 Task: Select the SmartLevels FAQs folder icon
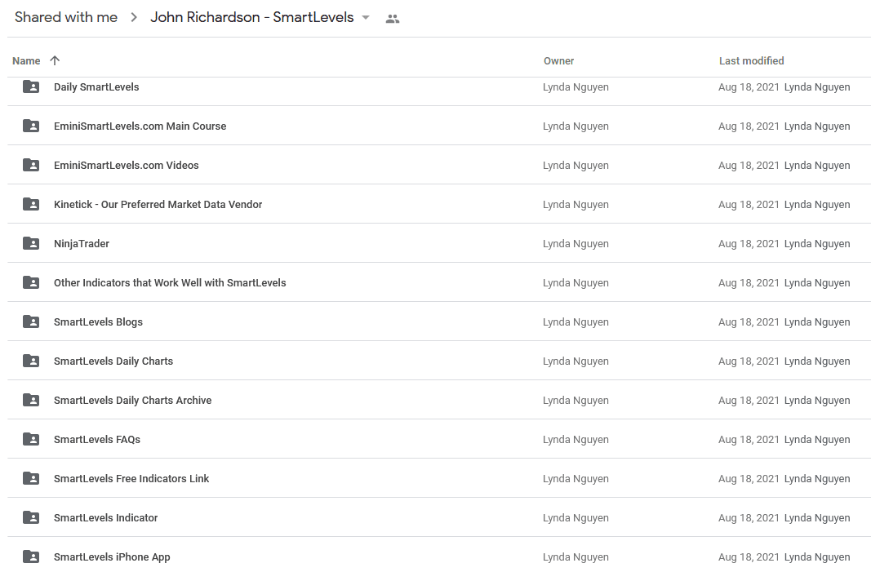pyautogui.click(x=30, y=439)
